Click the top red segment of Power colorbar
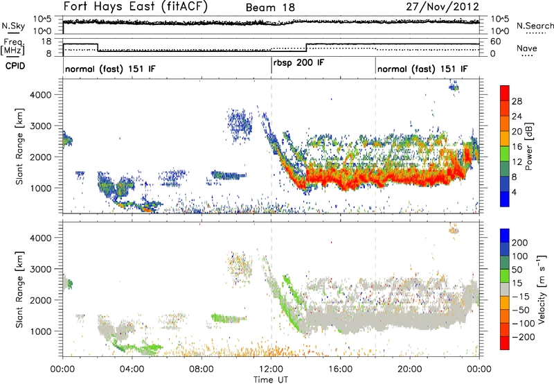This screenshot has width=554, height=384. pos(505,93)
